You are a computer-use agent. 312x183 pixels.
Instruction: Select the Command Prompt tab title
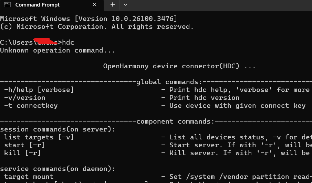[x=38, y=5]
